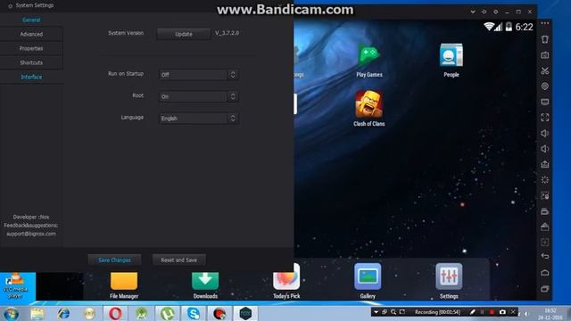The image size is (571, 321).
Task: Open Opera from the taskbar
Action: pyautogui.click(x=115, y=313)
